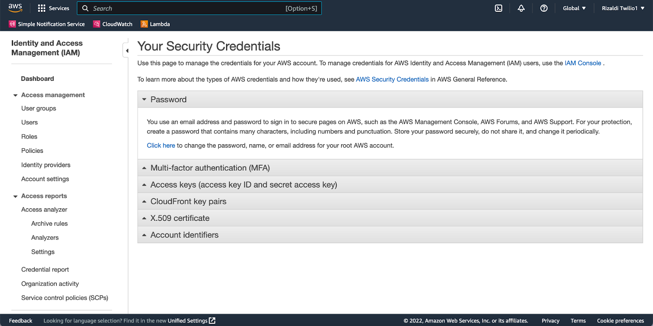Open Settings under Access analyzer
The image size is (653, 326).
click(43, 252)
